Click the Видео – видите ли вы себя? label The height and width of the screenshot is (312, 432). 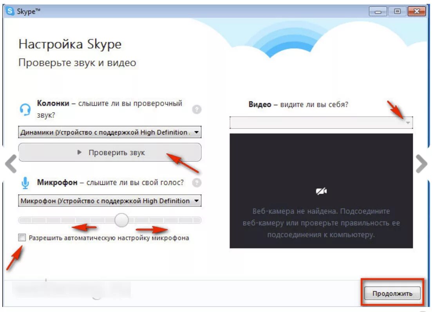pyautogui.click(x=298, y=104)
